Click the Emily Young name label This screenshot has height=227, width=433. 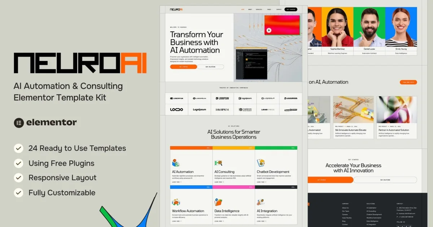pos(401,49)
